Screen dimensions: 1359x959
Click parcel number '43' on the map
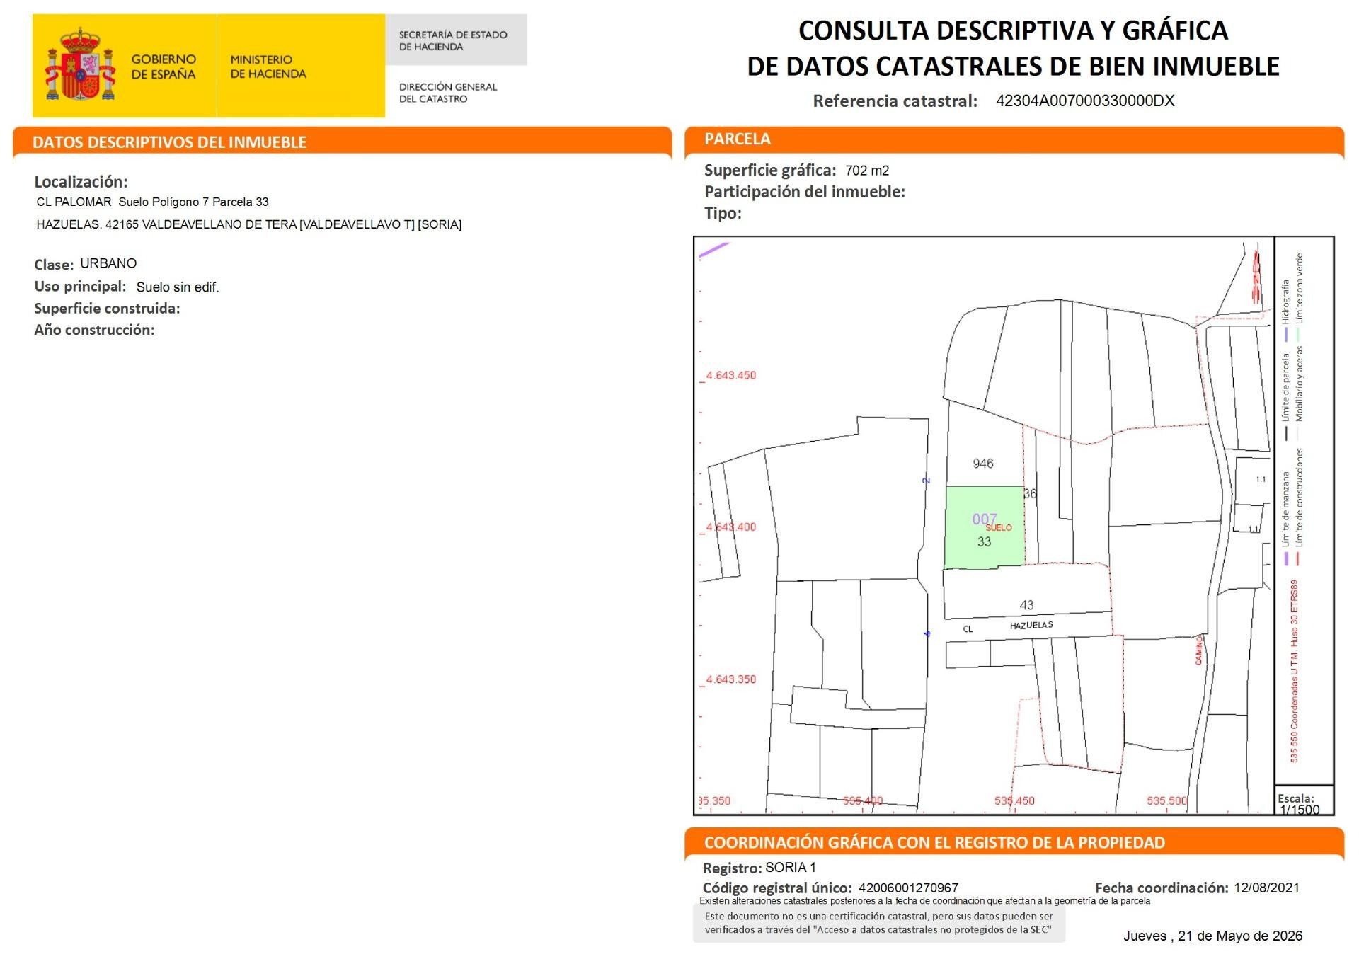[1026, 605]
